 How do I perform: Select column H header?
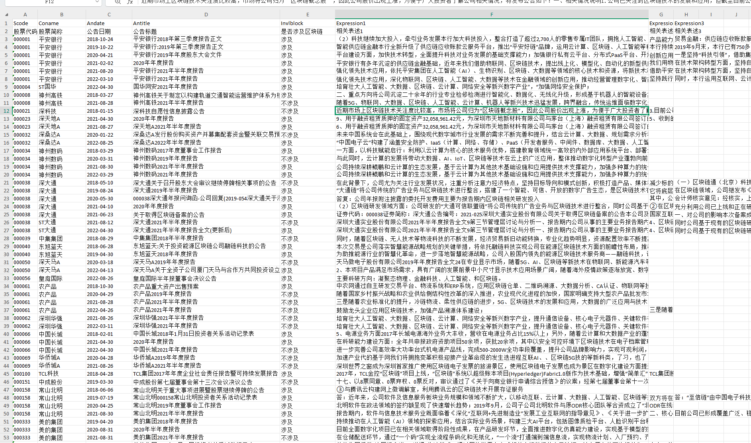point(686,15)
